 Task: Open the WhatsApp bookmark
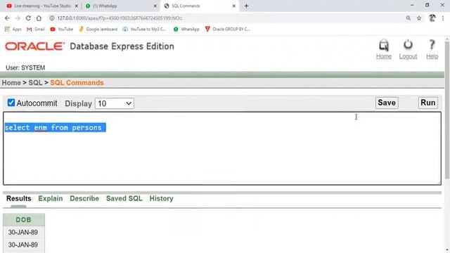(x=186, y=29)
